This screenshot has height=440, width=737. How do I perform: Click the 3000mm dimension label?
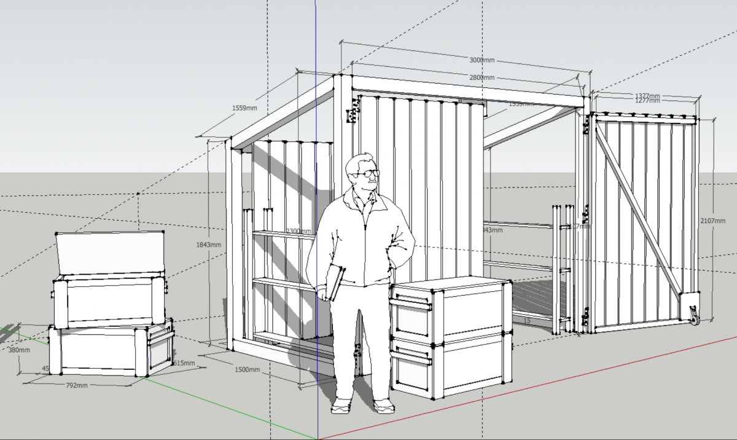(482, 60)
